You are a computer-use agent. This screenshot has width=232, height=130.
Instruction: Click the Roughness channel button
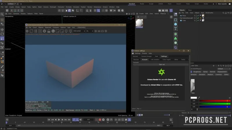pos(197,72)
